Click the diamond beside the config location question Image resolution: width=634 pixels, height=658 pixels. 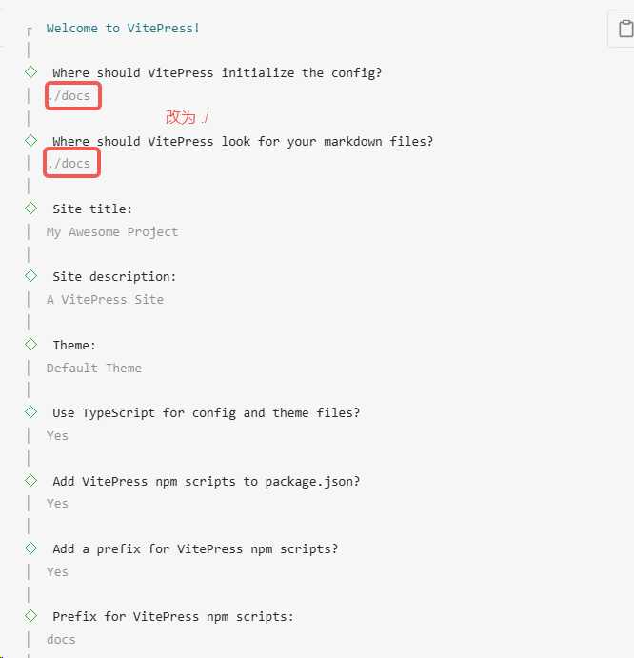[x=31, y=71]
